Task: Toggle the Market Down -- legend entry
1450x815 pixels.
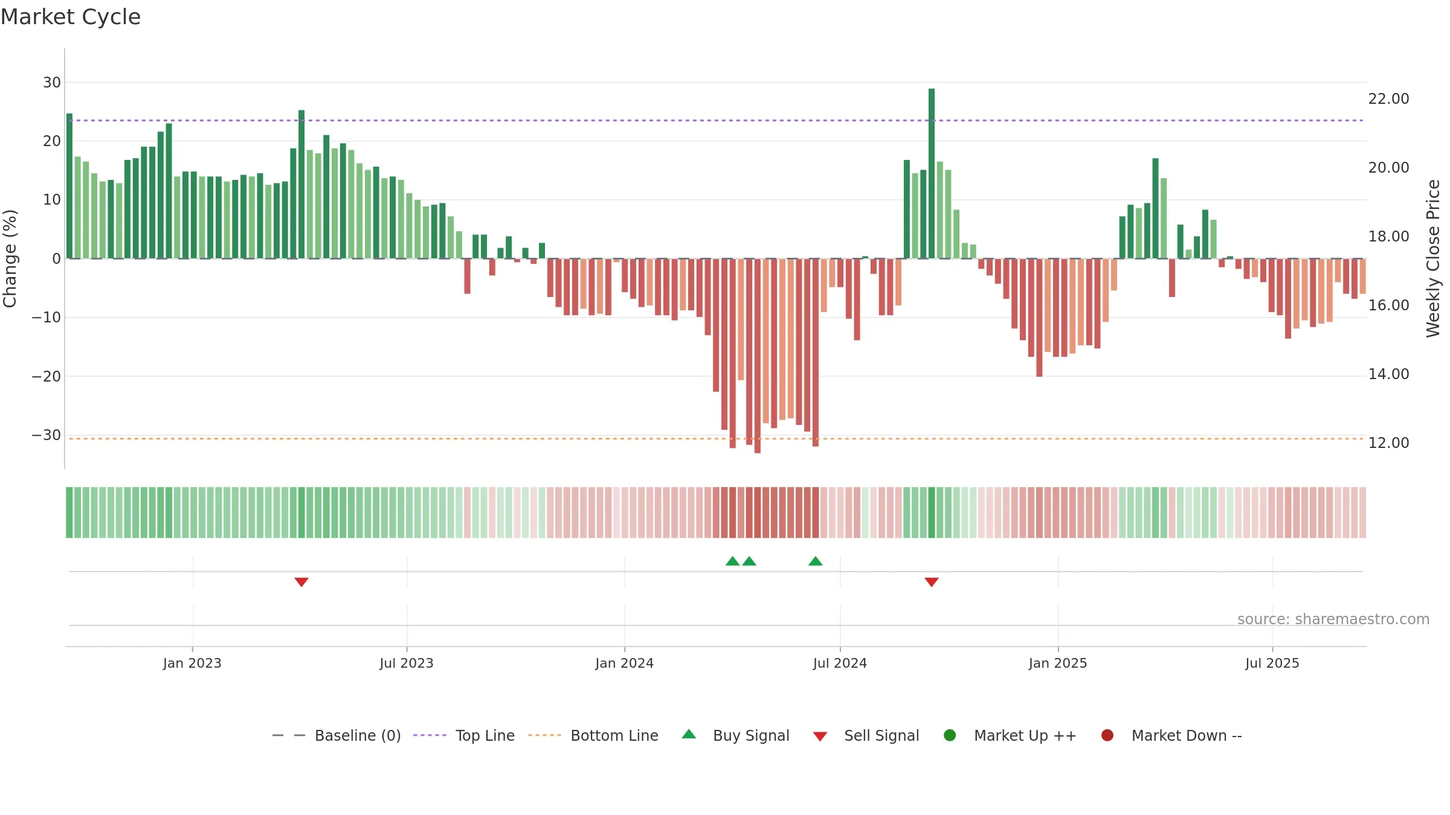Action: coord(1171,735)
